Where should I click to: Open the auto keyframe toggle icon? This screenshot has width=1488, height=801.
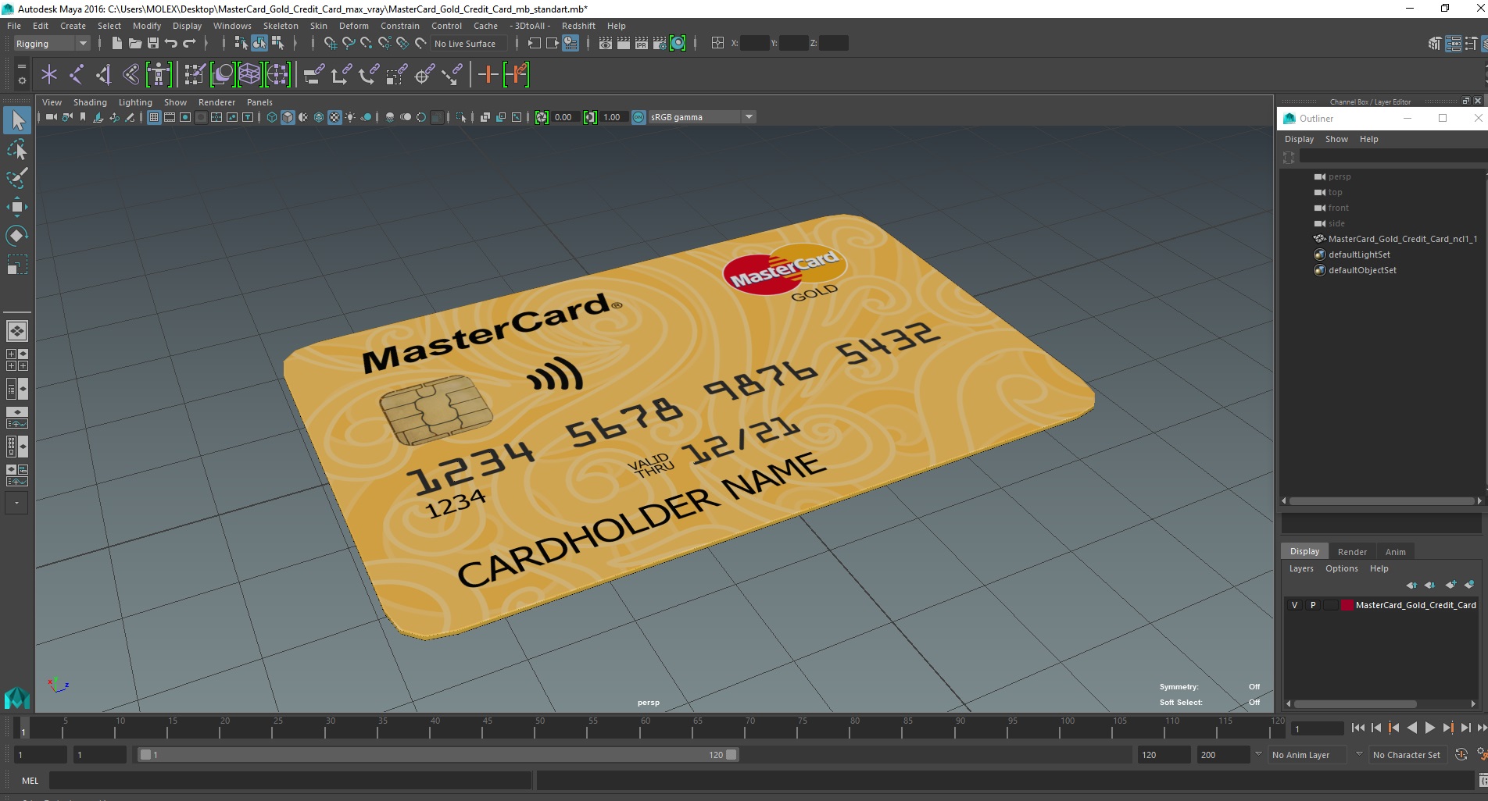(x=1461, y=755)
